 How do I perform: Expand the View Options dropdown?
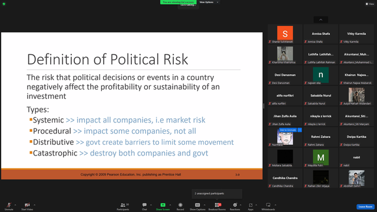tap(209, 2)
